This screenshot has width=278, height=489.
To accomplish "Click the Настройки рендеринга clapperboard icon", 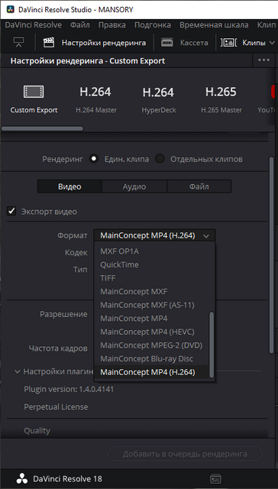I will click(49, 43).
